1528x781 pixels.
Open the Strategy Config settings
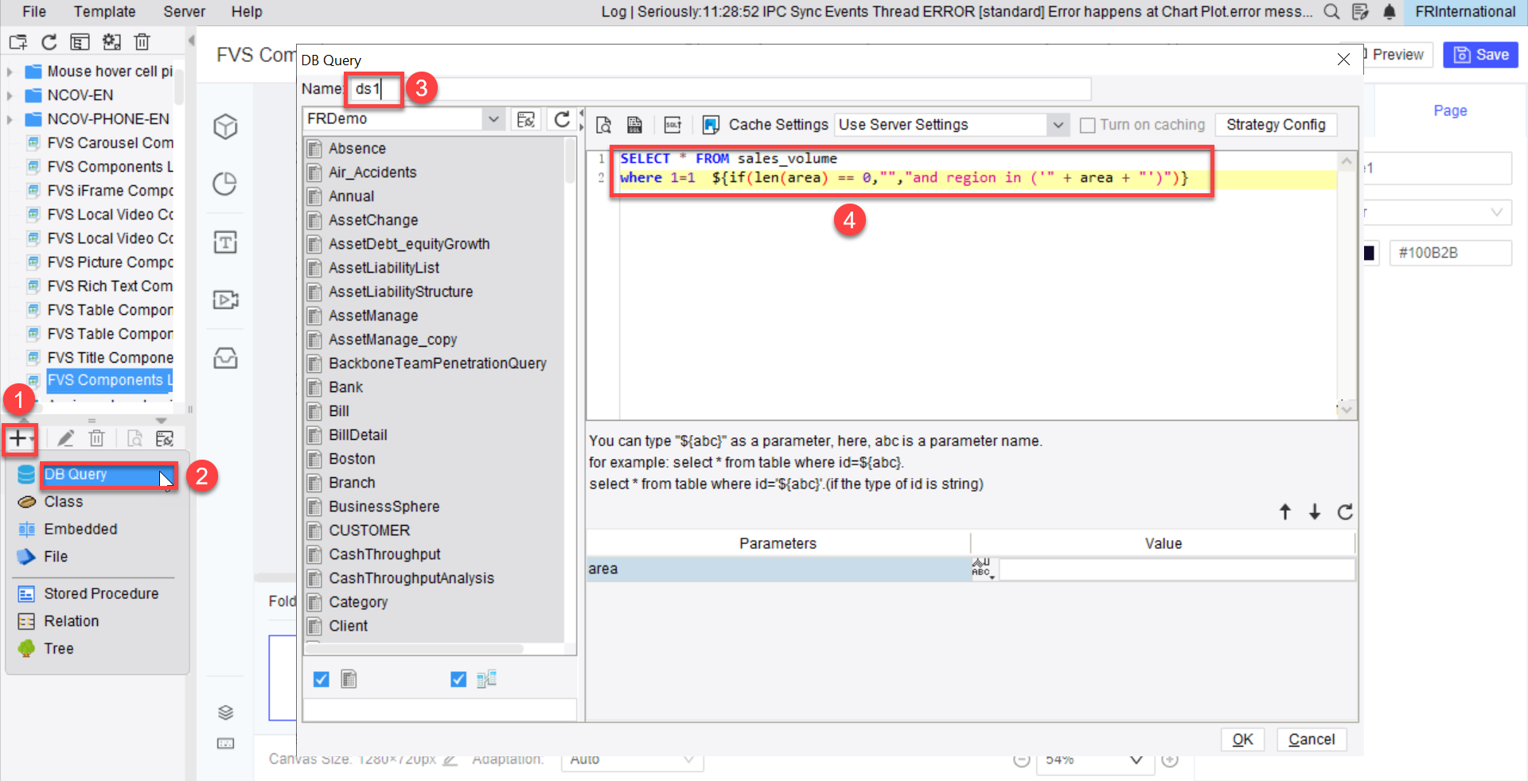tap(1276, 125)
